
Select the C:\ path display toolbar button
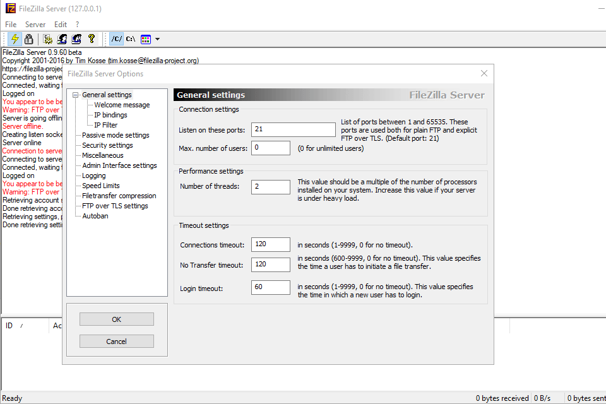click(131, 39)
